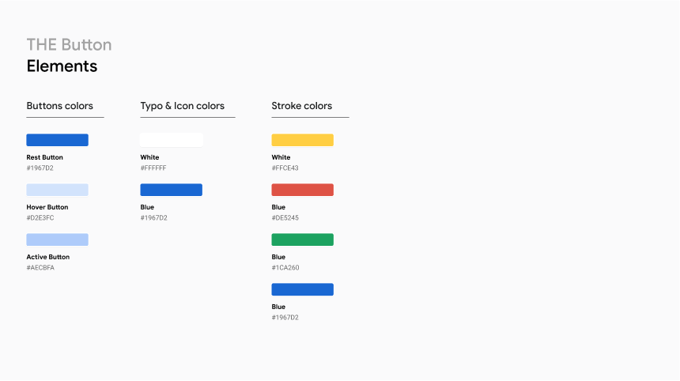680x381 pixels.
Task: Click the "Elements" title text
Action: coord(62,66)
